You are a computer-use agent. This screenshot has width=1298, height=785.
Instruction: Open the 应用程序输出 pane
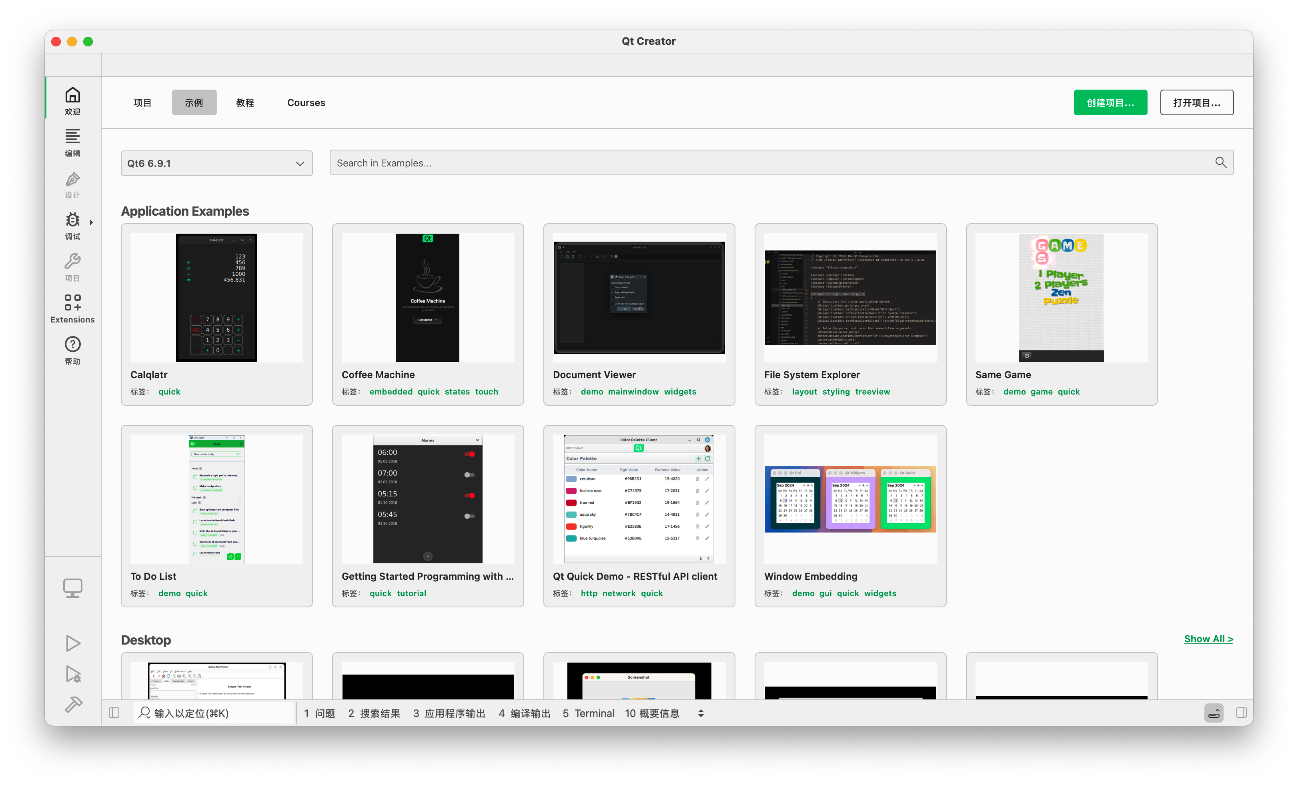449,713
